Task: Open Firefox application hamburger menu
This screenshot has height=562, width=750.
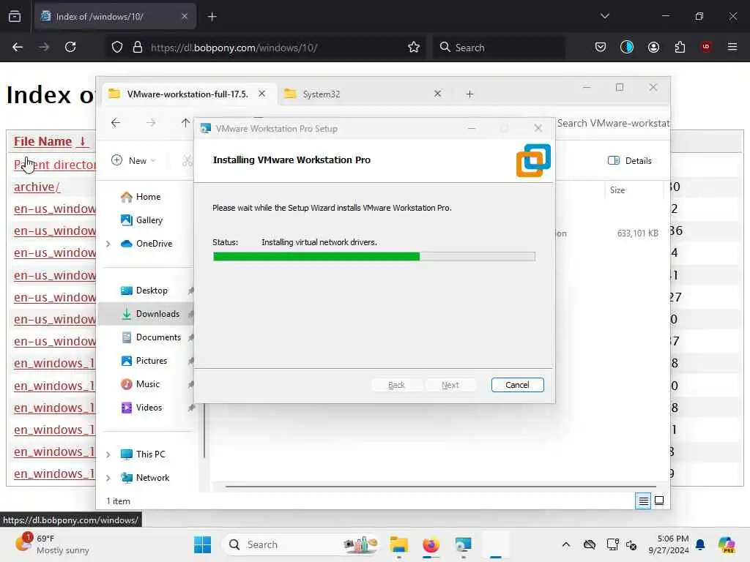Action: coord(732,47)
